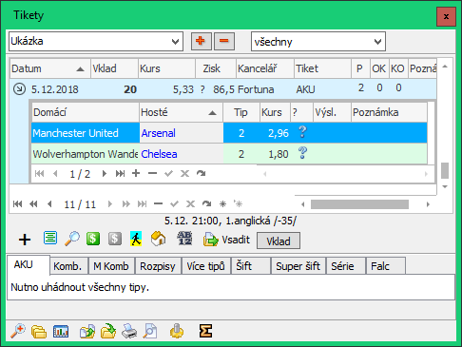Viewport: 462px width, 347px height.
Task: Go to first ticket in outer navigator
Action: click(17, 204)
